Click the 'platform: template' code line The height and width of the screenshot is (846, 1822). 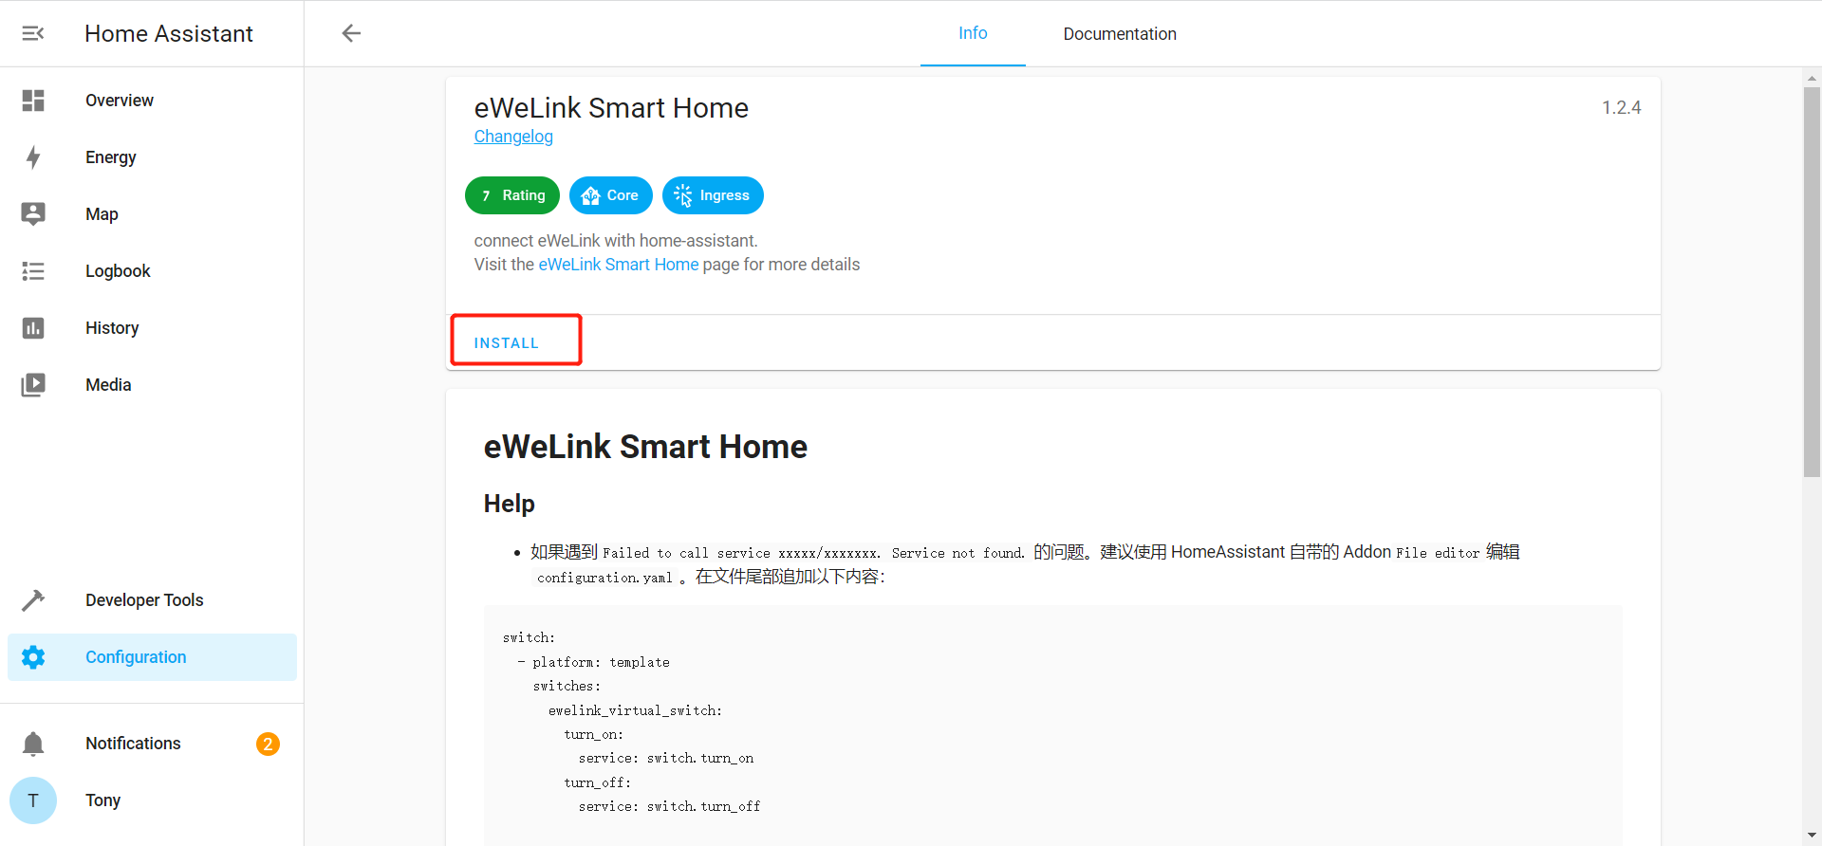tap(594, 662)
